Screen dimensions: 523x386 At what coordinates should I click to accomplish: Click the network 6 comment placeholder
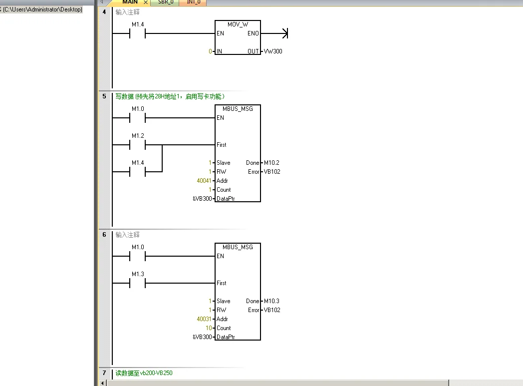coord(127,235)
